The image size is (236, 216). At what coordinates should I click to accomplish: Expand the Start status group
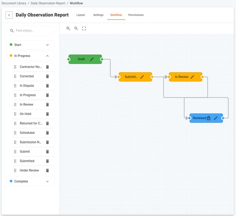[x=47, y=45]
